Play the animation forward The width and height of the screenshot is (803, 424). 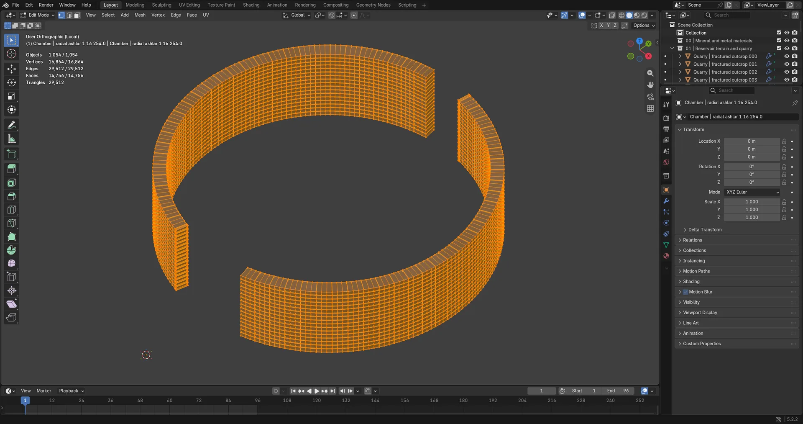(x=317, y=391)
